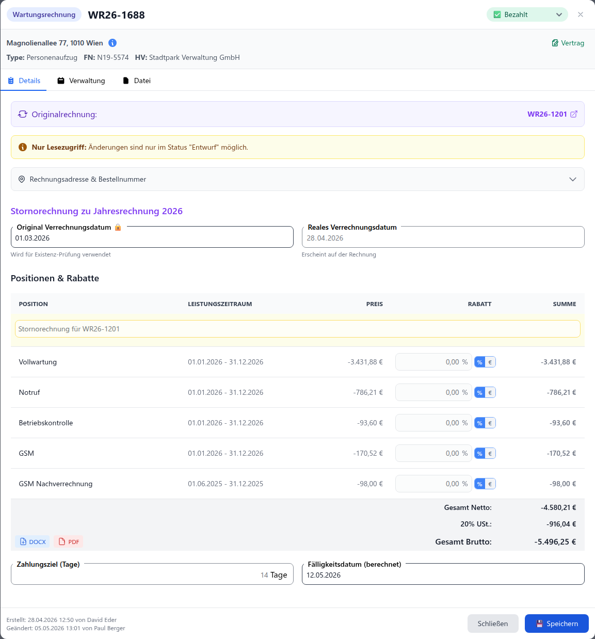Click the Reales Verrechnungsdatum field

coord(443,237)
